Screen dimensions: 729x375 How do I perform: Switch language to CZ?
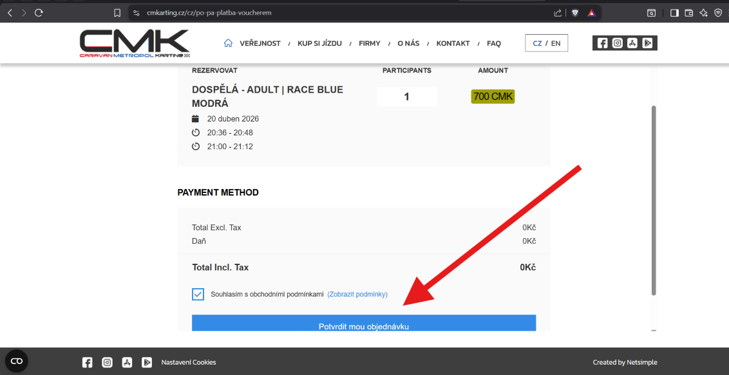537,44
